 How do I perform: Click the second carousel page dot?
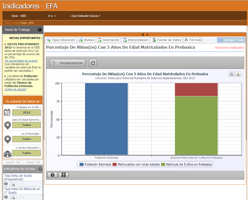pyautogui.click(x=147, y=35)
